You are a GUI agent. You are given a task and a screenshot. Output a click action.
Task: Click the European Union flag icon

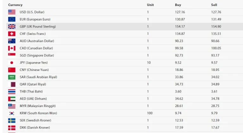click(x=12, y=19)
